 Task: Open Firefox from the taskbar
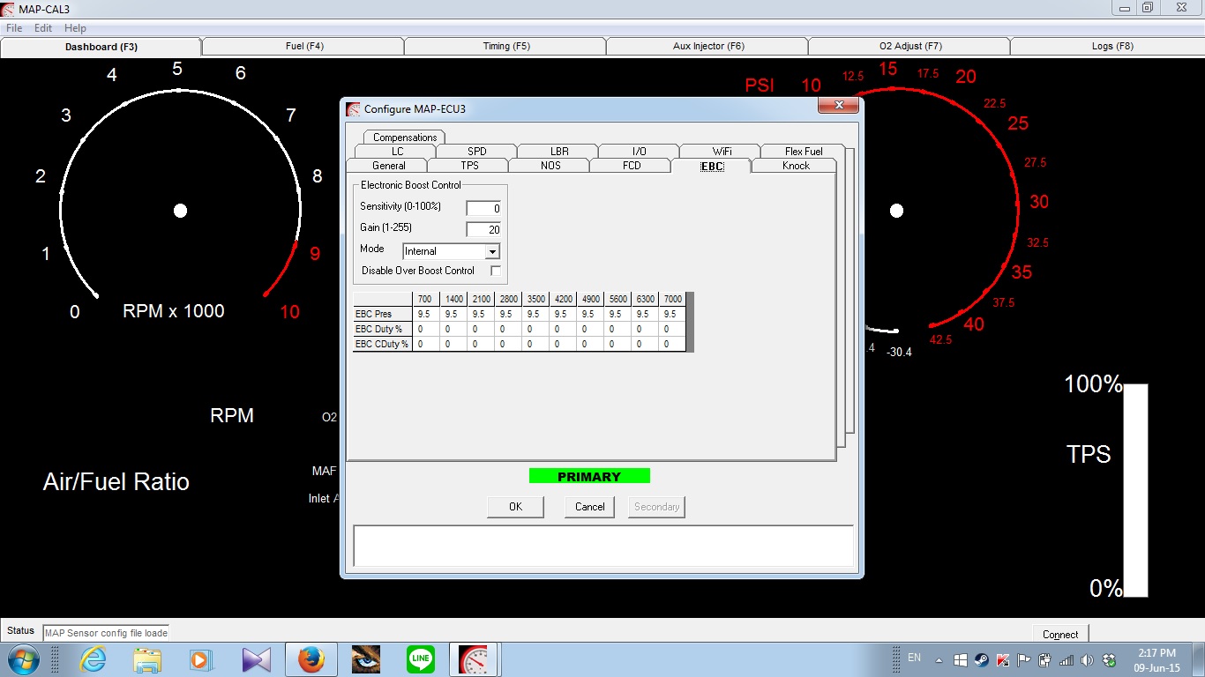pos(311,658)
